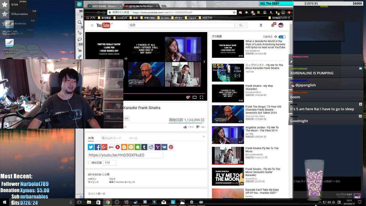Open Frank Sinatra Fly Me To The Moon thumbnail

[x=228, y=156]
